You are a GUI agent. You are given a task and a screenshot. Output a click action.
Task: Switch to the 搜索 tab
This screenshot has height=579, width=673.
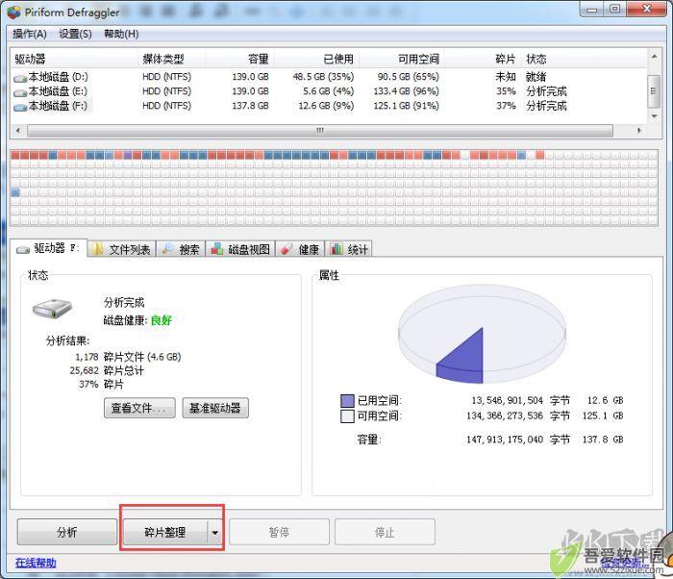click(x=181, y=249)
